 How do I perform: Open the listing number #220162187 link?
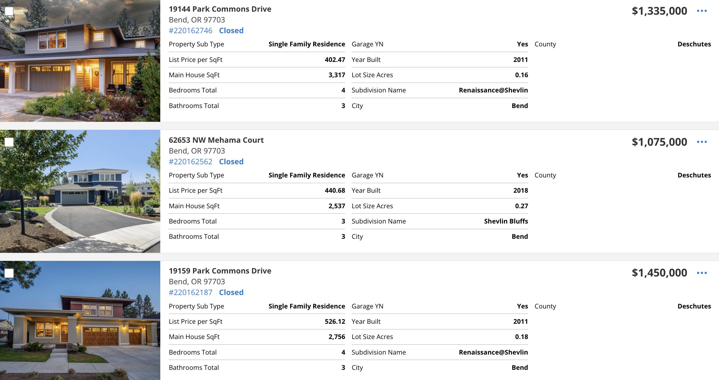click(x=191, y=292)
